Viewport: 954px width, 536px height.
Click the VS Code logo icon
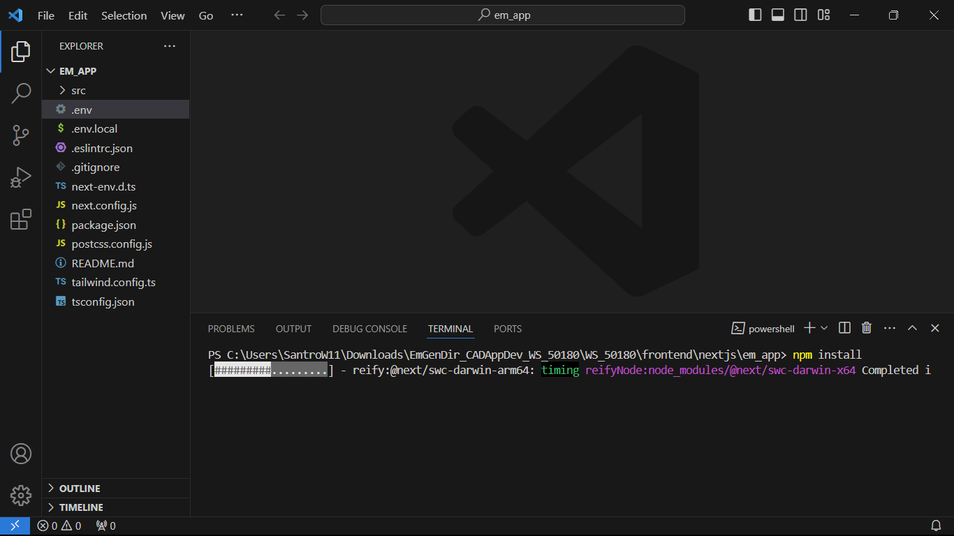[x=15, y=15]
